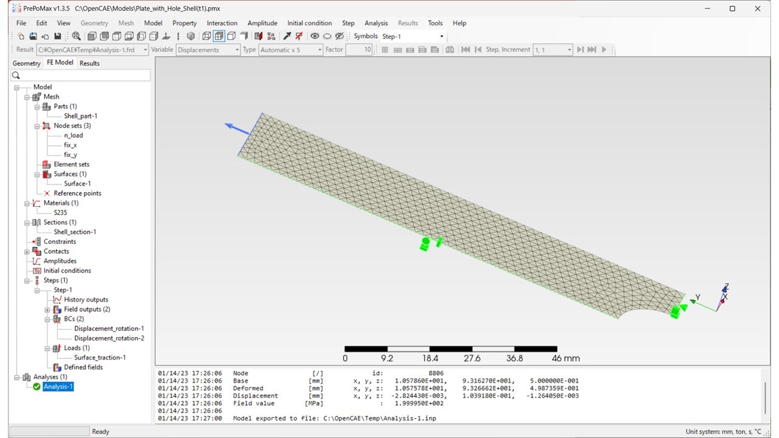Open the Property menu
Viewport: 779px width, 438px height.
point(184,23)
